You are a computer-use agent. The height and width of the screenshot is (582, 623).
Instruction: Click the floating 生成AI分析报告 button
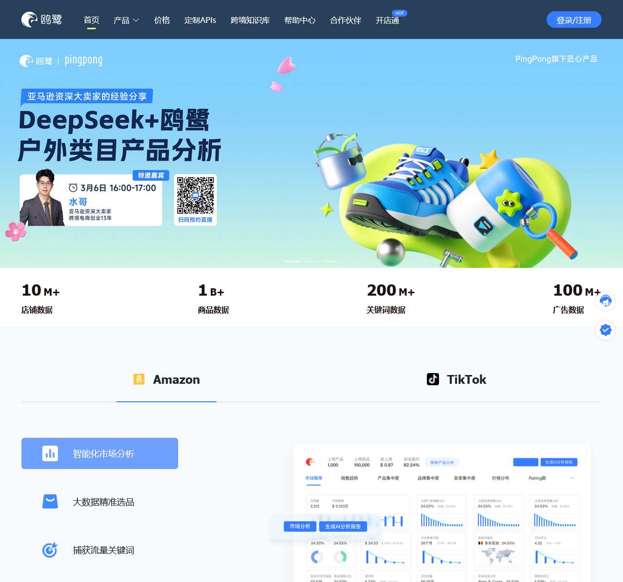point(343,526)
